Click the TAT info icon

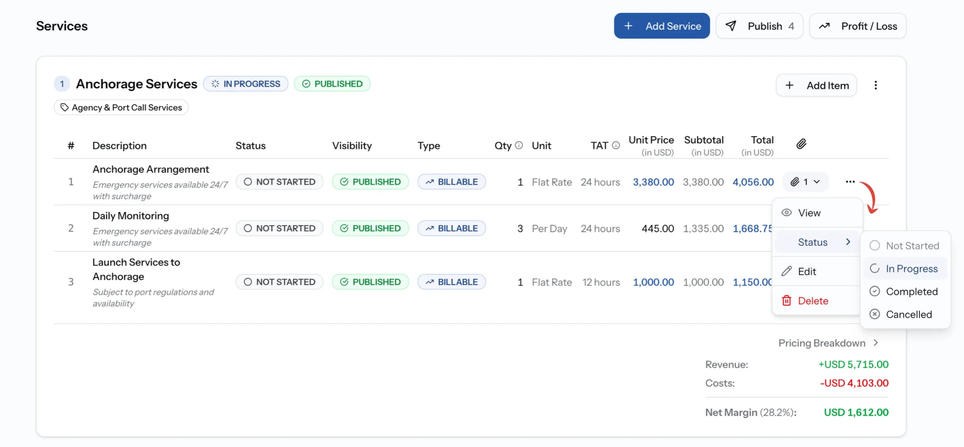615,145
